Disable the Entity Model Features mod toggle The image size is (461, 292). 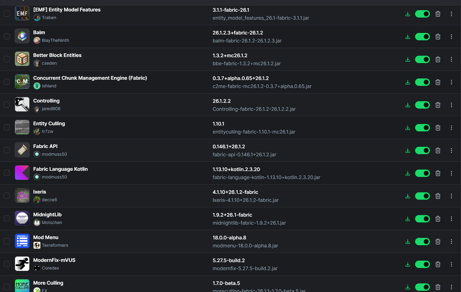point(422,14)
